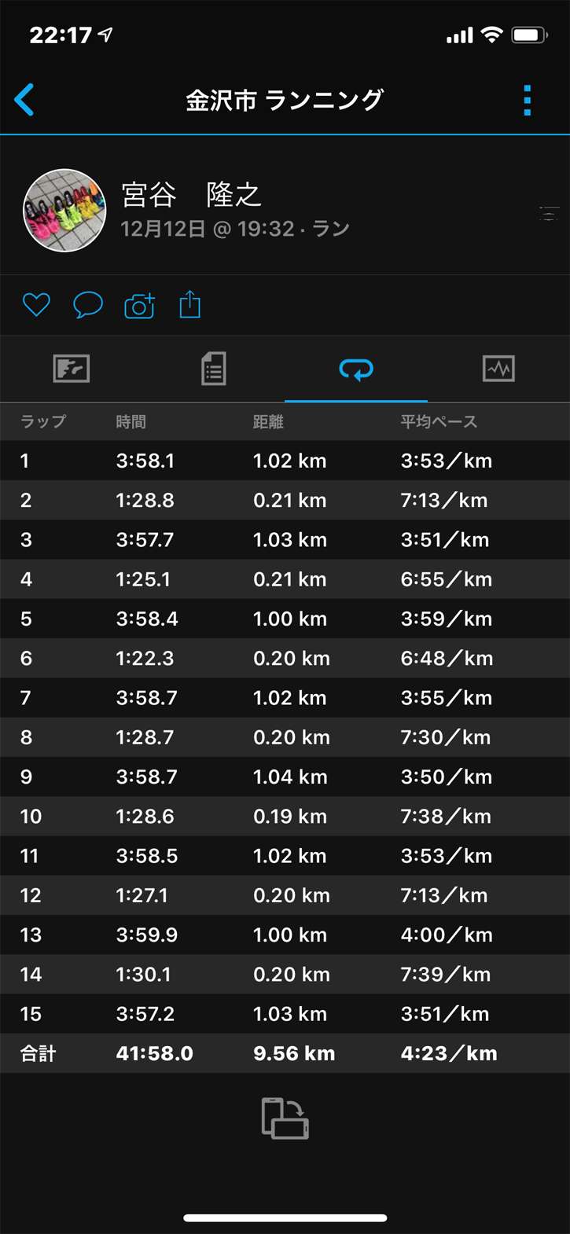Tap the rotate device icon at bottom
570x1234 pixels.
285,1118
